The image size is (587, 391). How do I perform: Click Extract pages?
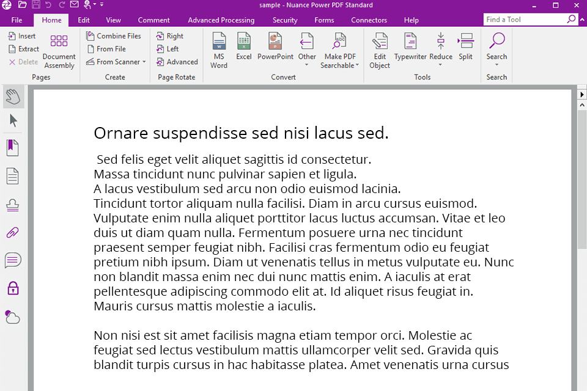coord(24,49)
